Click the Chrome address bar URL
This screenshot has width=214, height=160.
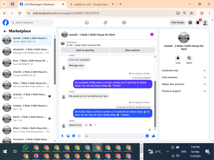click(x=66, y=13)
